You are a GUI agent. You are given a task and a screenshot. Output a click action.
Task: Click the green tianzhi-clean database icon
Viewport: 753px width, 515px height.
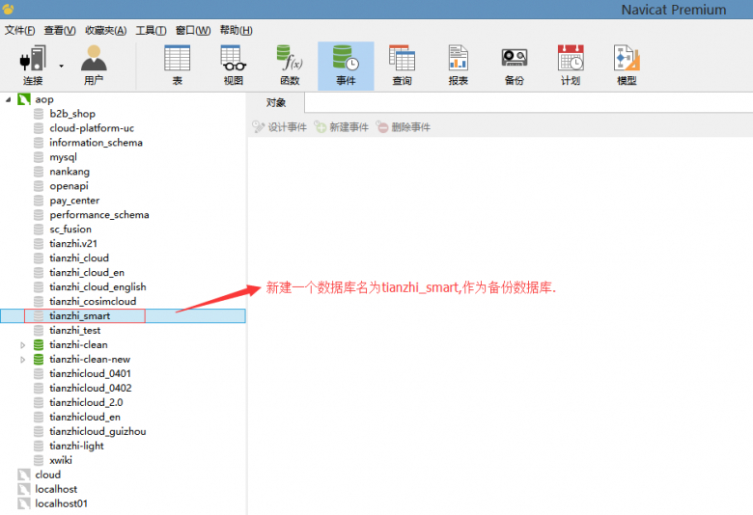pyautogui.click(x=39, y=345)
